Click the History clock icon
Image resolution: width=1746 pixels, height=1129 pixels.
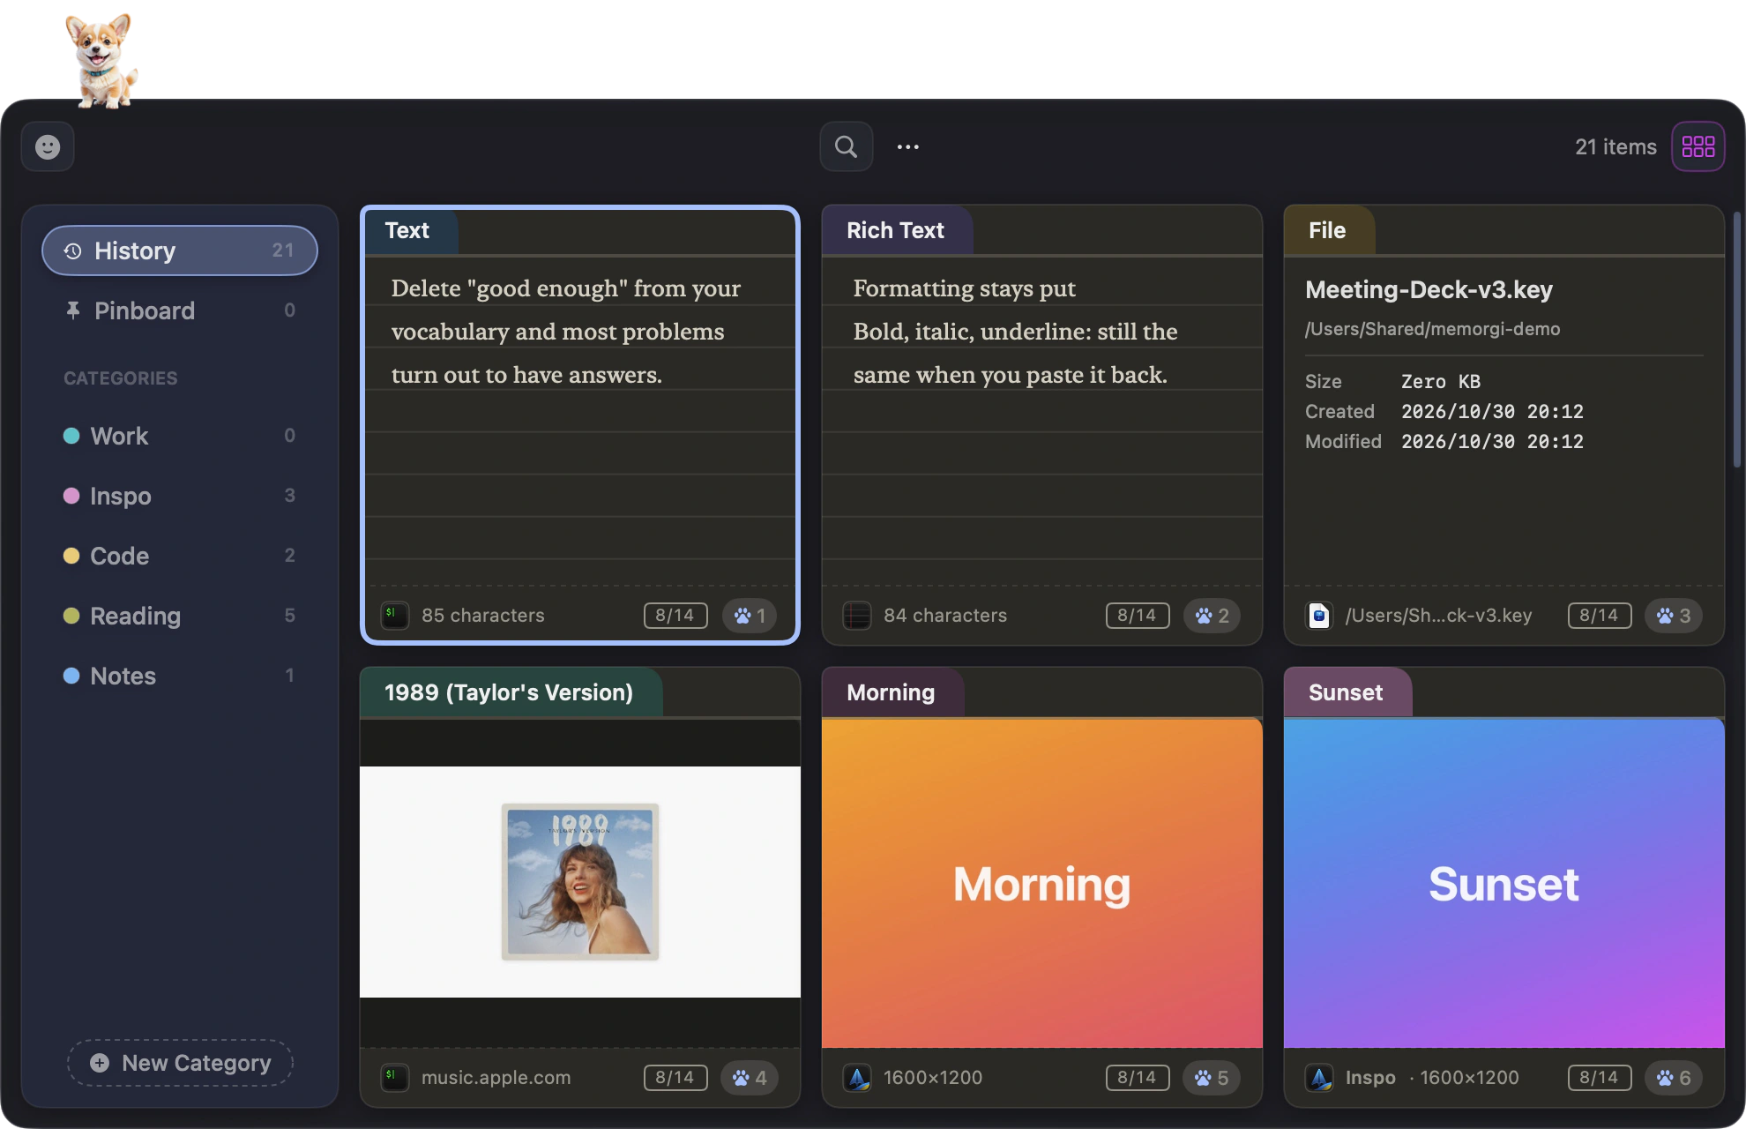pos(72,251)
